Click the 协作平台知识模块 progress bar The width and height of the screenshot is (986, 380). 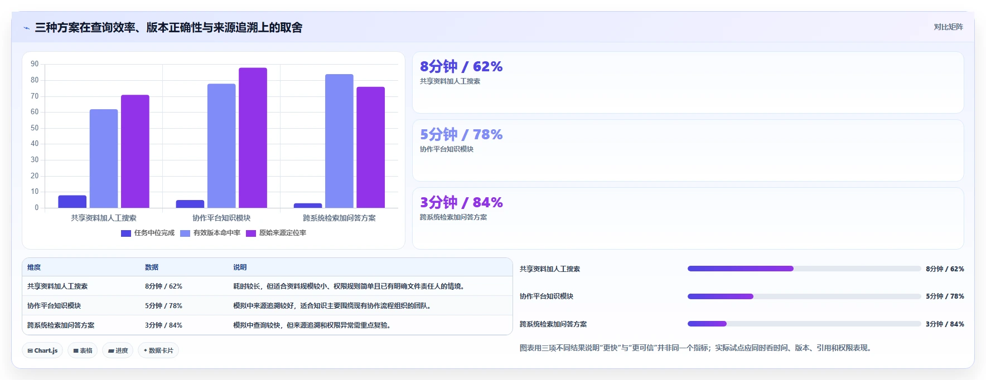pyautogui.click(x=804, y=296)
